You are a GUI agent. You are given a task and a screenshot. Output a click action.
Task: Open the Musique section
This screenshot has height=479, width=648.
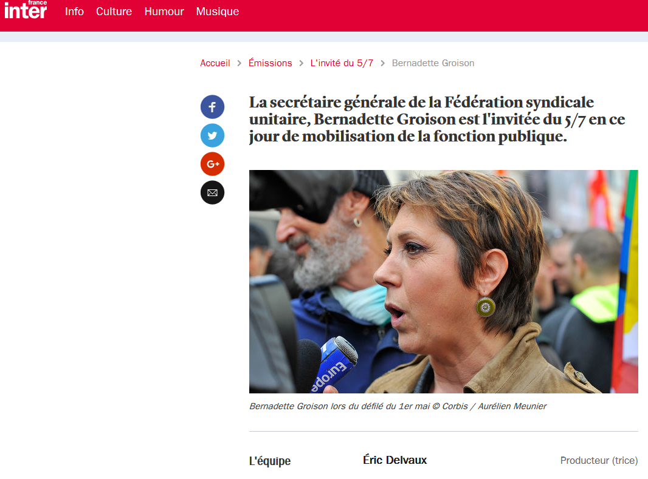(218, 12)
